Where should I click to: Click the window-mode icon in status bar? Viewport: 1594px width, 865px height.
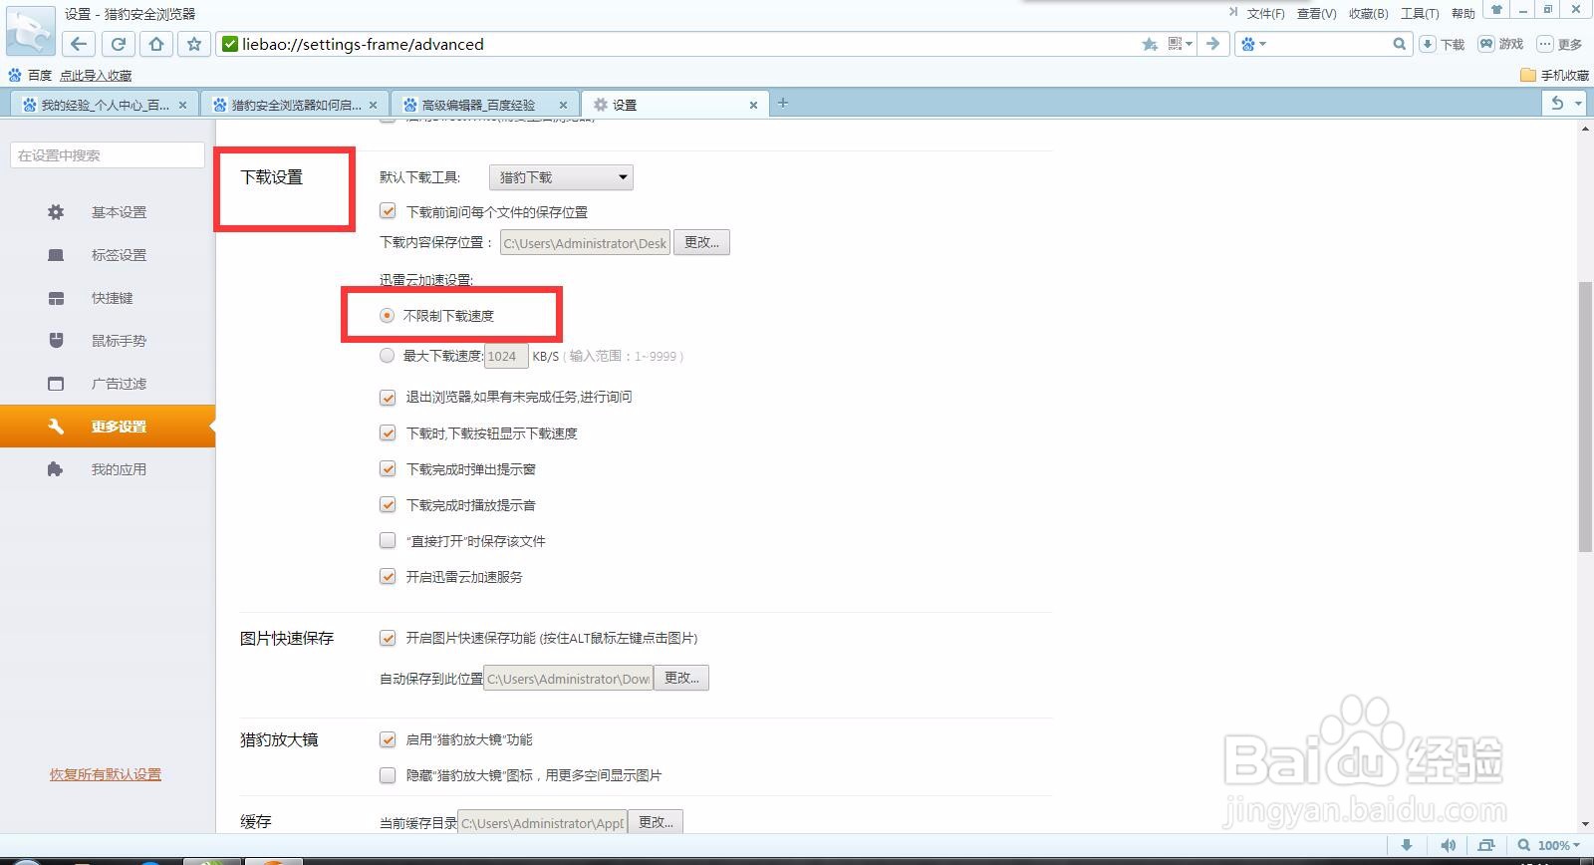point(1486,845)
